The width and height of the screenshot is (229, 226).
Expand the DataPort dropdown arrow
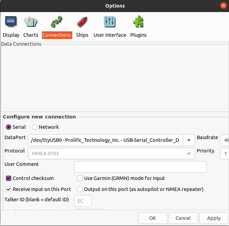pos(189,140)
